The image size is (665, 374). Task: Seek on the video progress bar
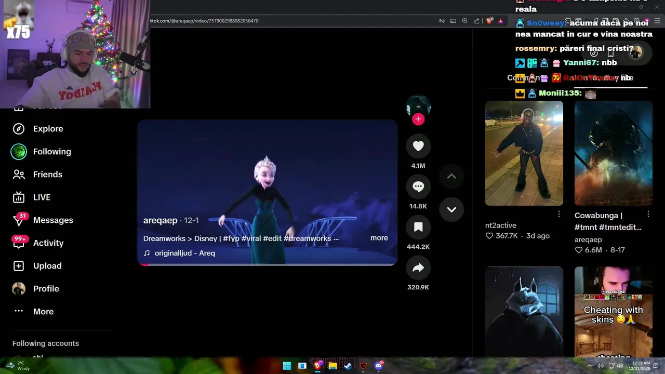(x=268, y=264)
